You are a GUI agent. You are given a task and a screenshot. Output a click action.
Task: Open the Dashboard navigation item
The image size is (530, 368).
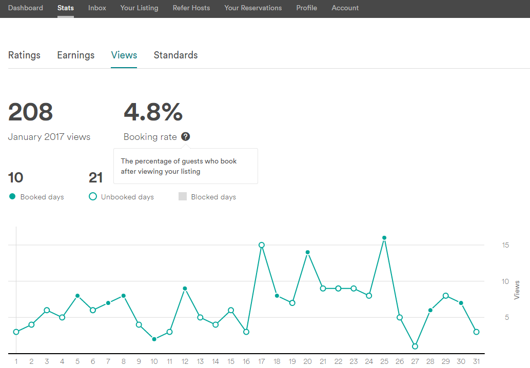point(26,8)
